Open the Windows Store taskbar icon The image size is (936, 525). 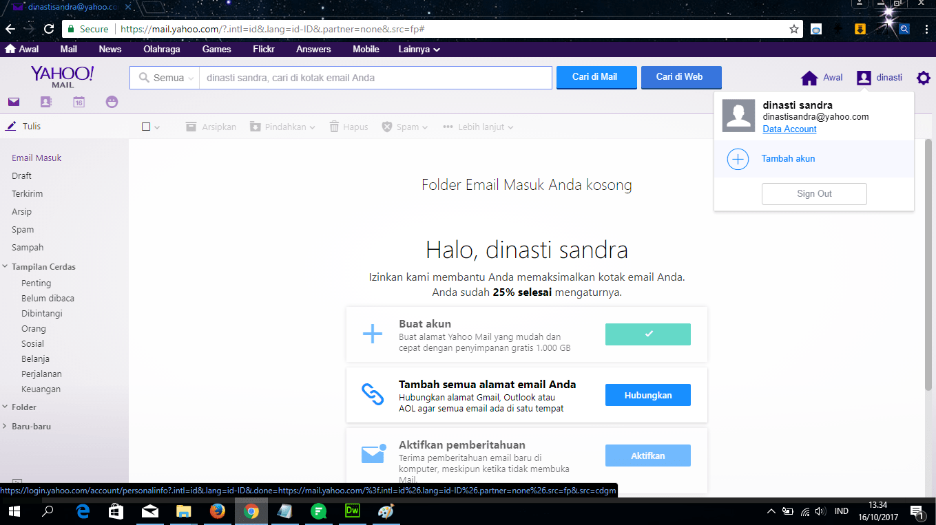click(x=116, y=511)
